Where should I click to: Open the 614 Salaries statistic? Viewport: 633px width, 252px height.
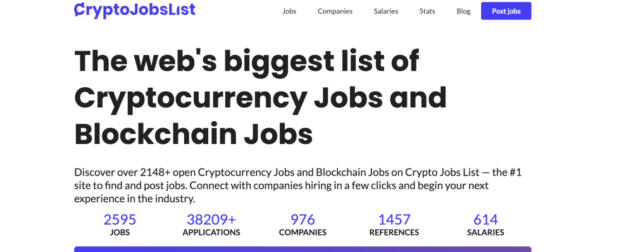[x=486, y=225]
